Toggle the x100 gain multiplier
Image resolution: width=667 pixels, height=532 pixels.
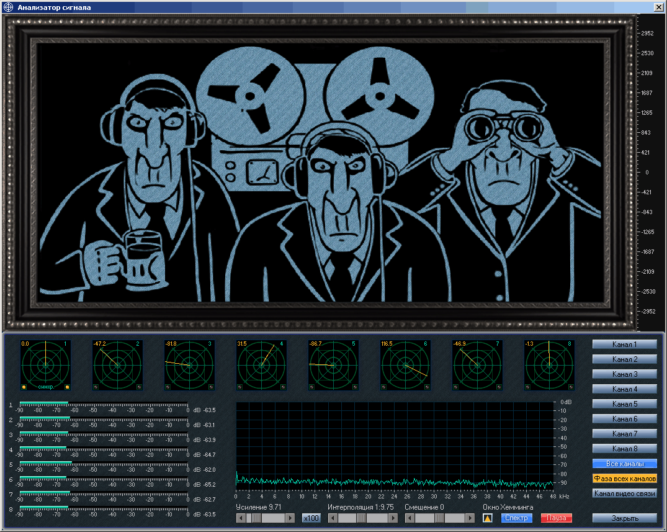tap(311, 518)
